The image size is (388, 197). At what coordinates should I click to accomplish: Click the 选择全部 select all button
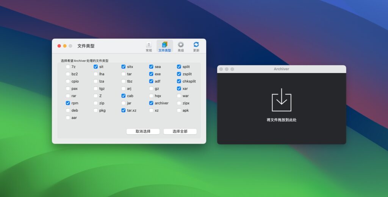(180, 131)
